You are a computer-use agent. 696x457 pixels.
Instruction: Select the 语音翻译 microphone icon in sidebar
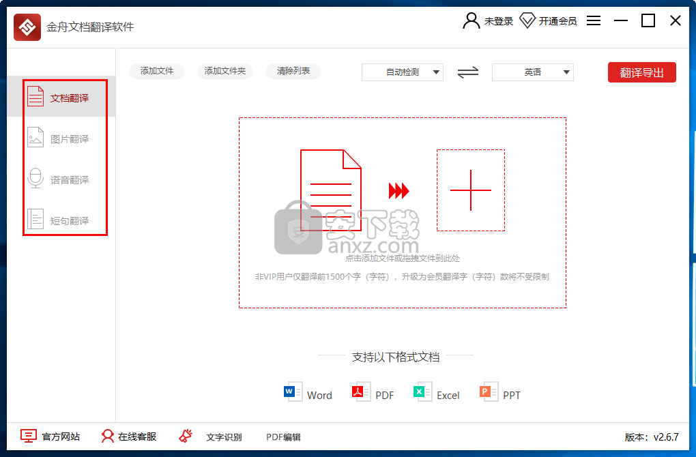pyautogui.click(x=35, y=178)
